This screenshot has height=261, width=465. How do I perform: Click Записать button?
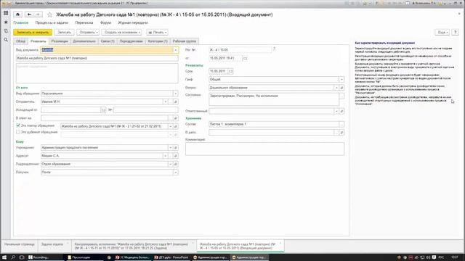point(64,32)
